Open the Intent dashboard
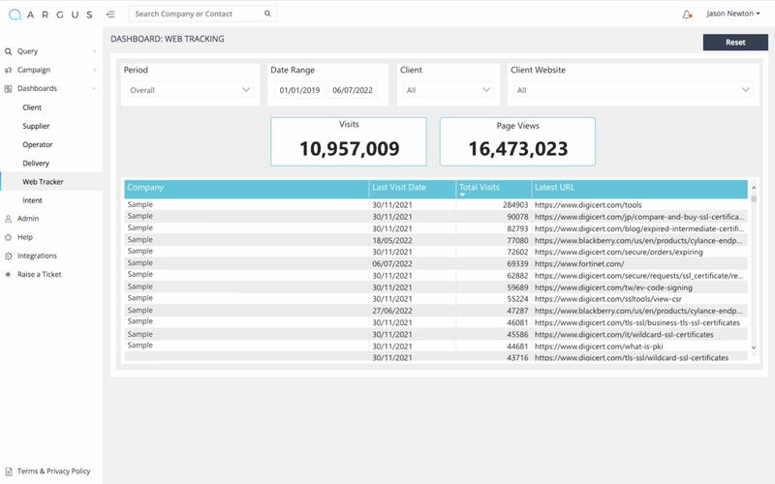Image resolution: width=775 pixels, height=484 pixels. [x=32, y=200]
